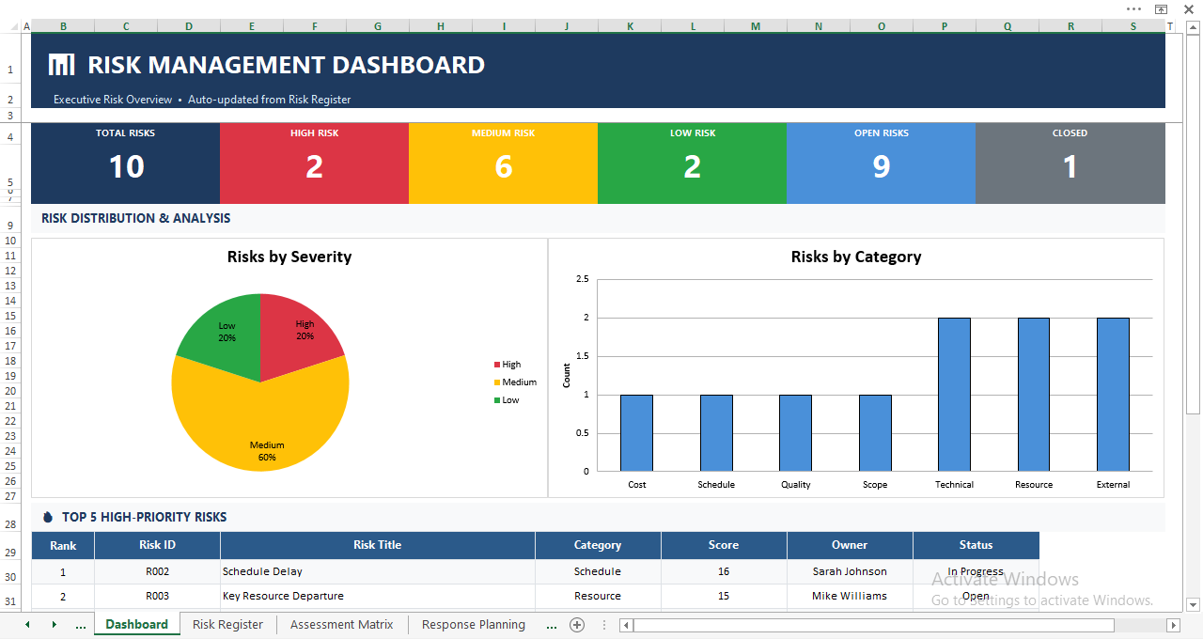Select the score 16 cell
1203x639 pixels.
click(724, 571)
